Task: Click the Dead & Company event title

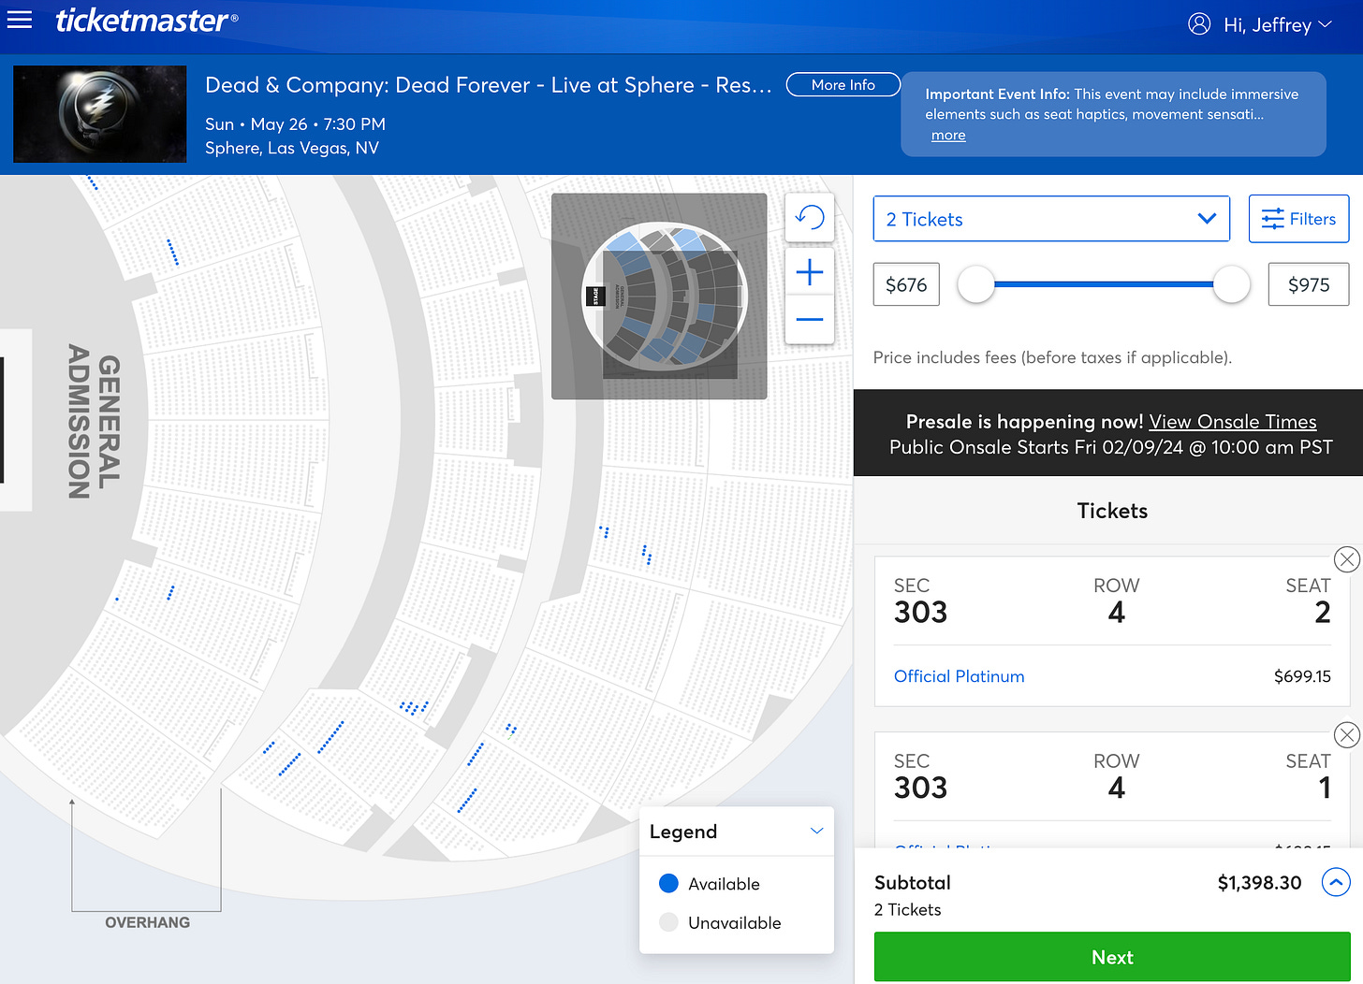Action: (x=489, y=85)
